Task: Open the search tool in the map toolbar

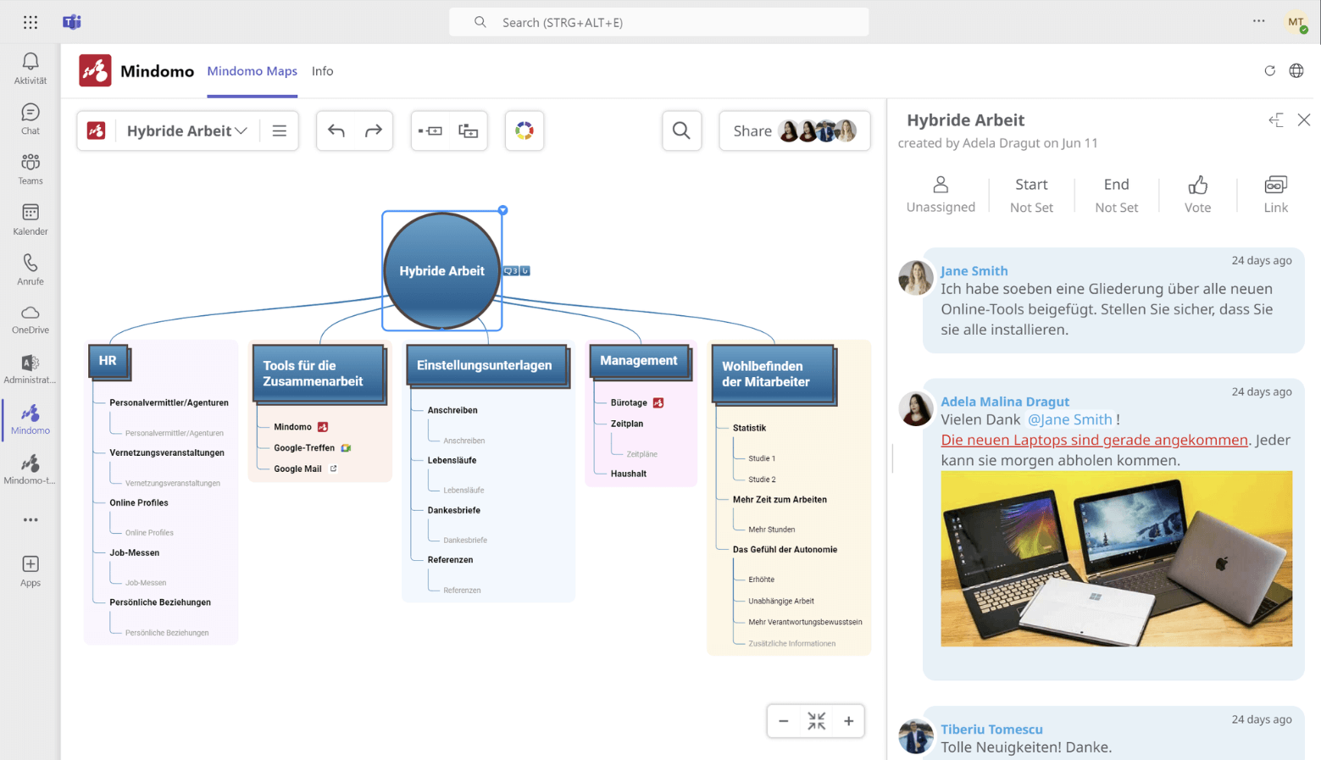Action: coord(681,130)
